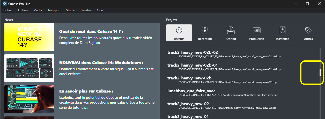Open the Fenêtre menu
Screen dimensions: 325x119
pyautogui.click(x=86, y=10)
